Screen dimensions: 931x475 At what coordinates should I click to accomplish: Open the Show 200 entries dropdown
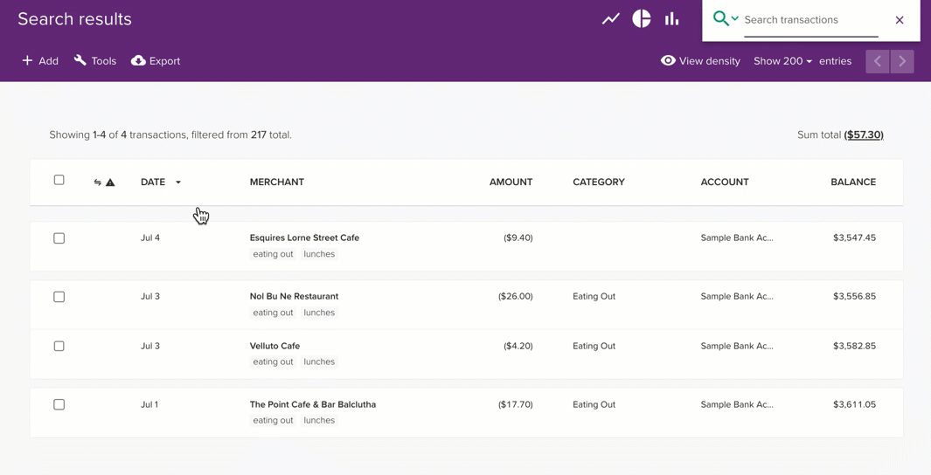(x=782, y=61)
